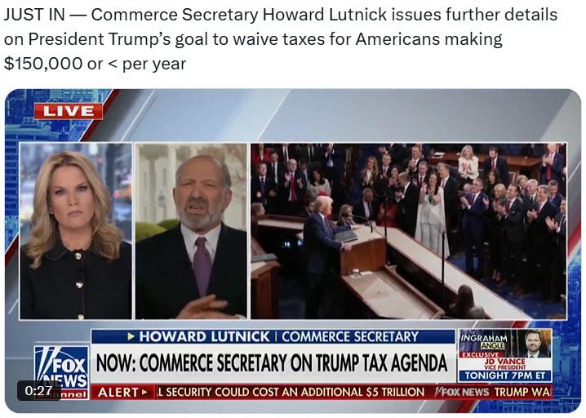Open the tweet text starting with JUST IN
The image size is (586, 418).
click(280, 39)
